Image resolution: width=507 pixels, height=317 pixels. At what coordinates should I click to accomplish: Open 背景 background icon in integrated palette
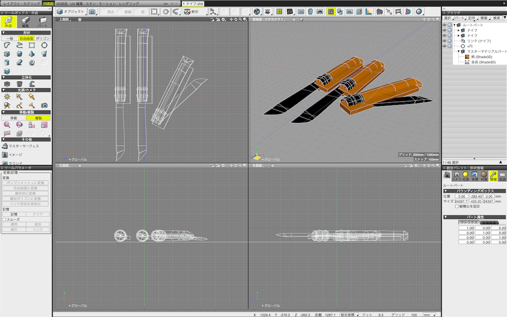474,176
